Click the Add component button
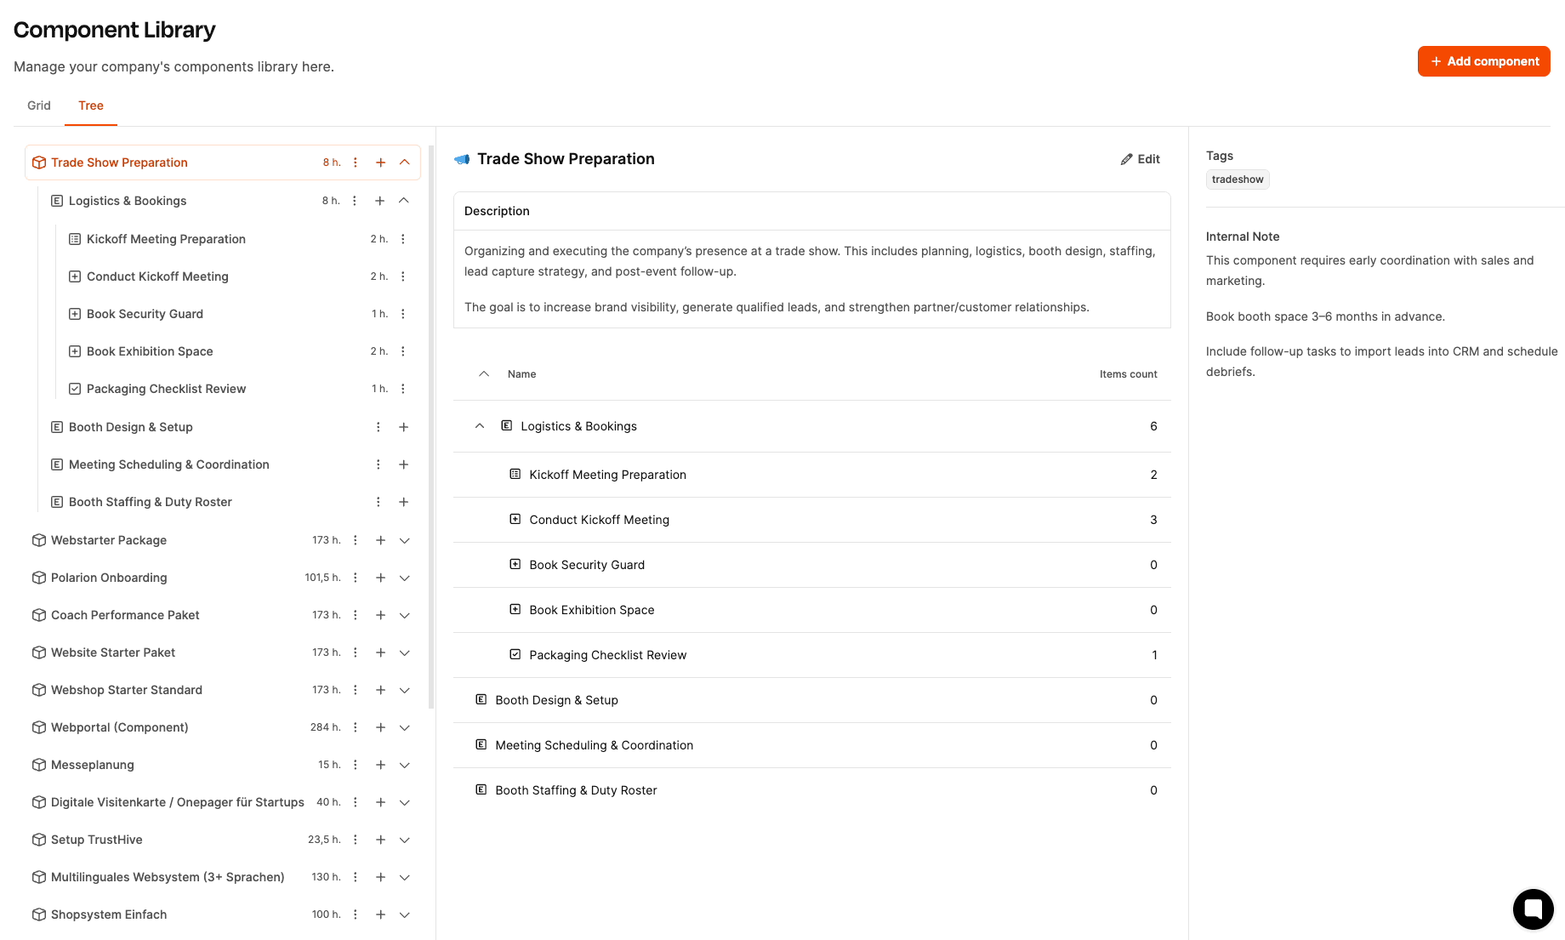This screenshot has width=1565, height=940. click(x=1483, y=61)
